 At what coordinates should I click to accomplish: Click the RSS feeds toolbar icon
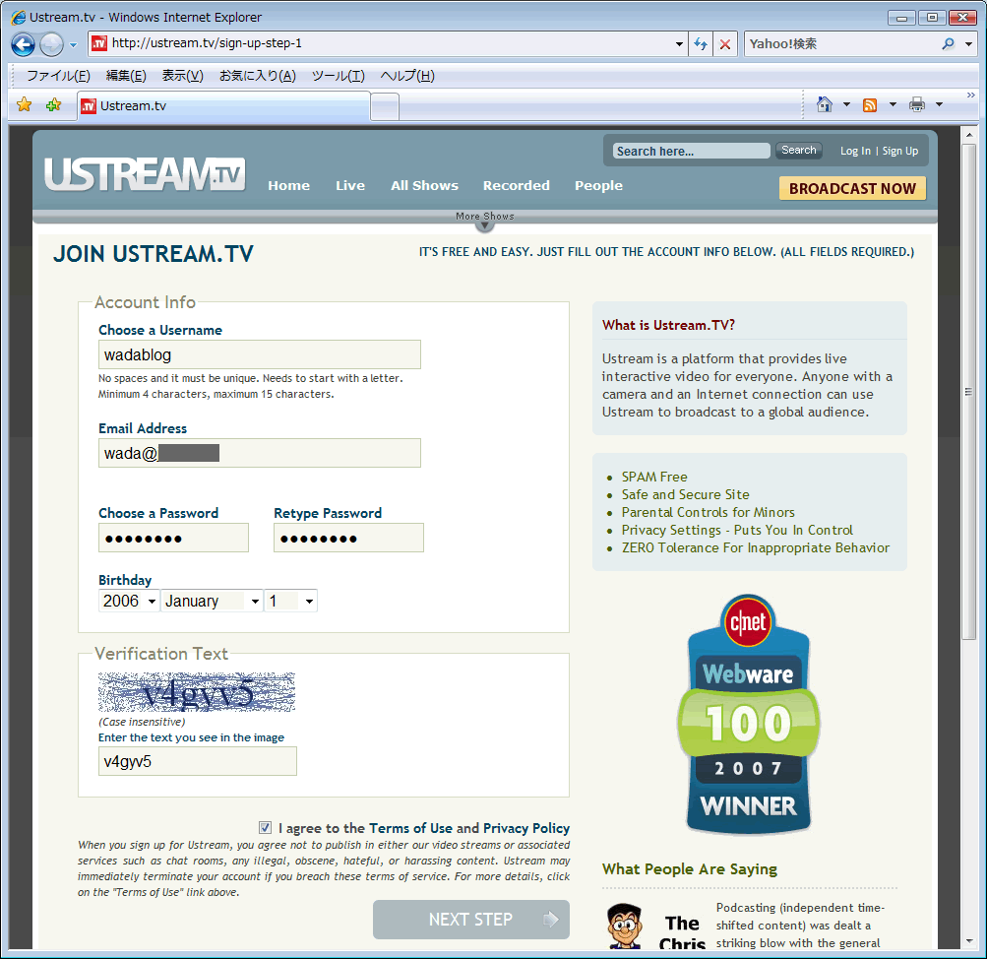pos(870,105)
